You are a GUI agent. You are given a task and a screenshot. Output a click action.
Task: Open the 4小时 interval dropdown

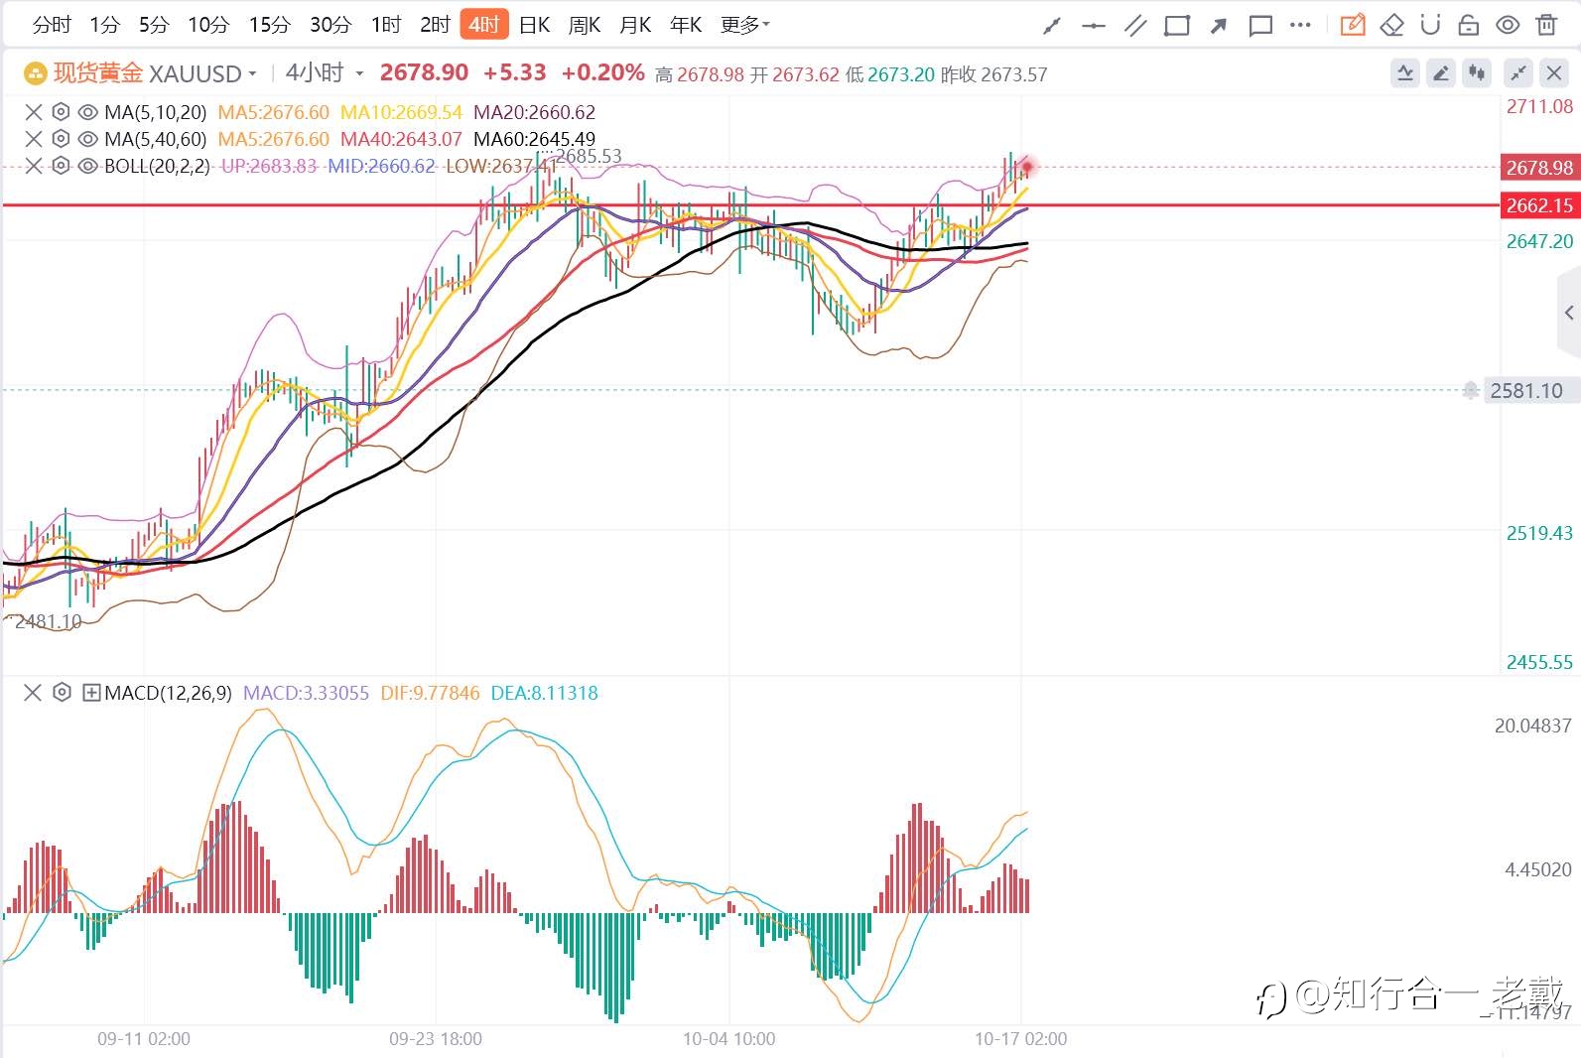(359, 73)
